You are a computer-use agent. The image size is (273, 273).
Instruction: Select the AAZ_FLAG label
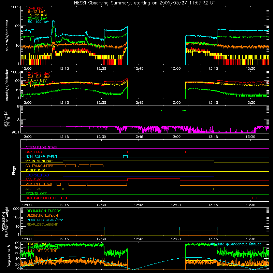pos(33,189)
